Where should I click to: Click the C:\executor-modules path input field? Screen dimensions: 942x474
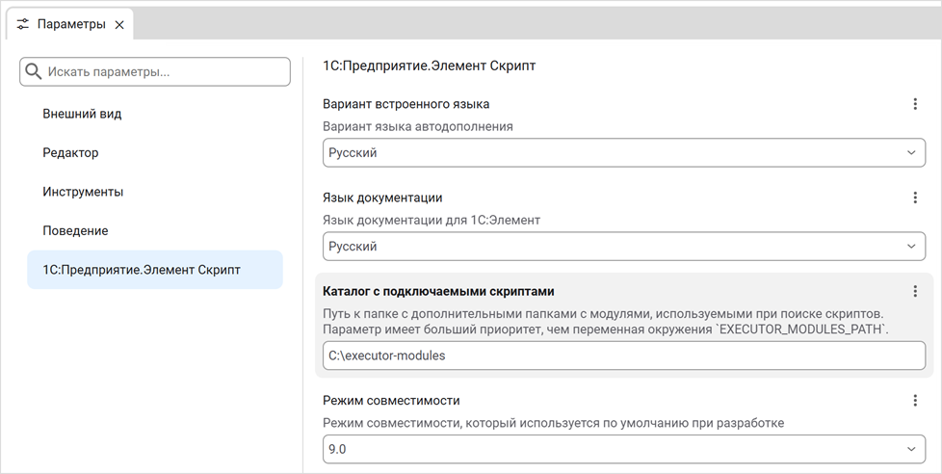click(x=622, y=355)
